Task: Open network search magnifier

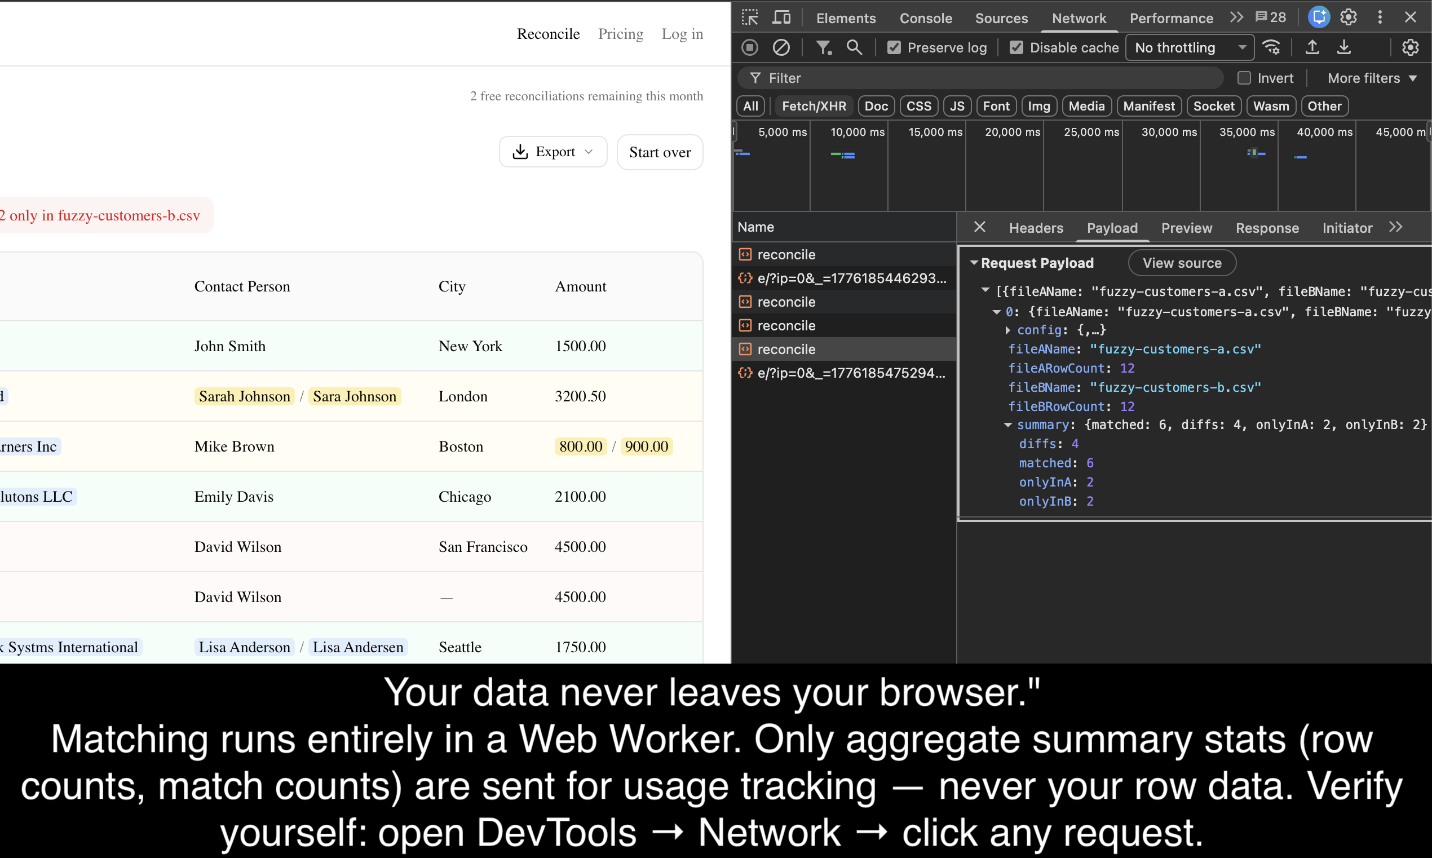Action: point(854,47)
